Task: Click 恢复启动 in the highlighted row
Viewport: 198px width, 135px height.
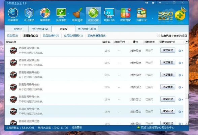Action: coord(168,111)
